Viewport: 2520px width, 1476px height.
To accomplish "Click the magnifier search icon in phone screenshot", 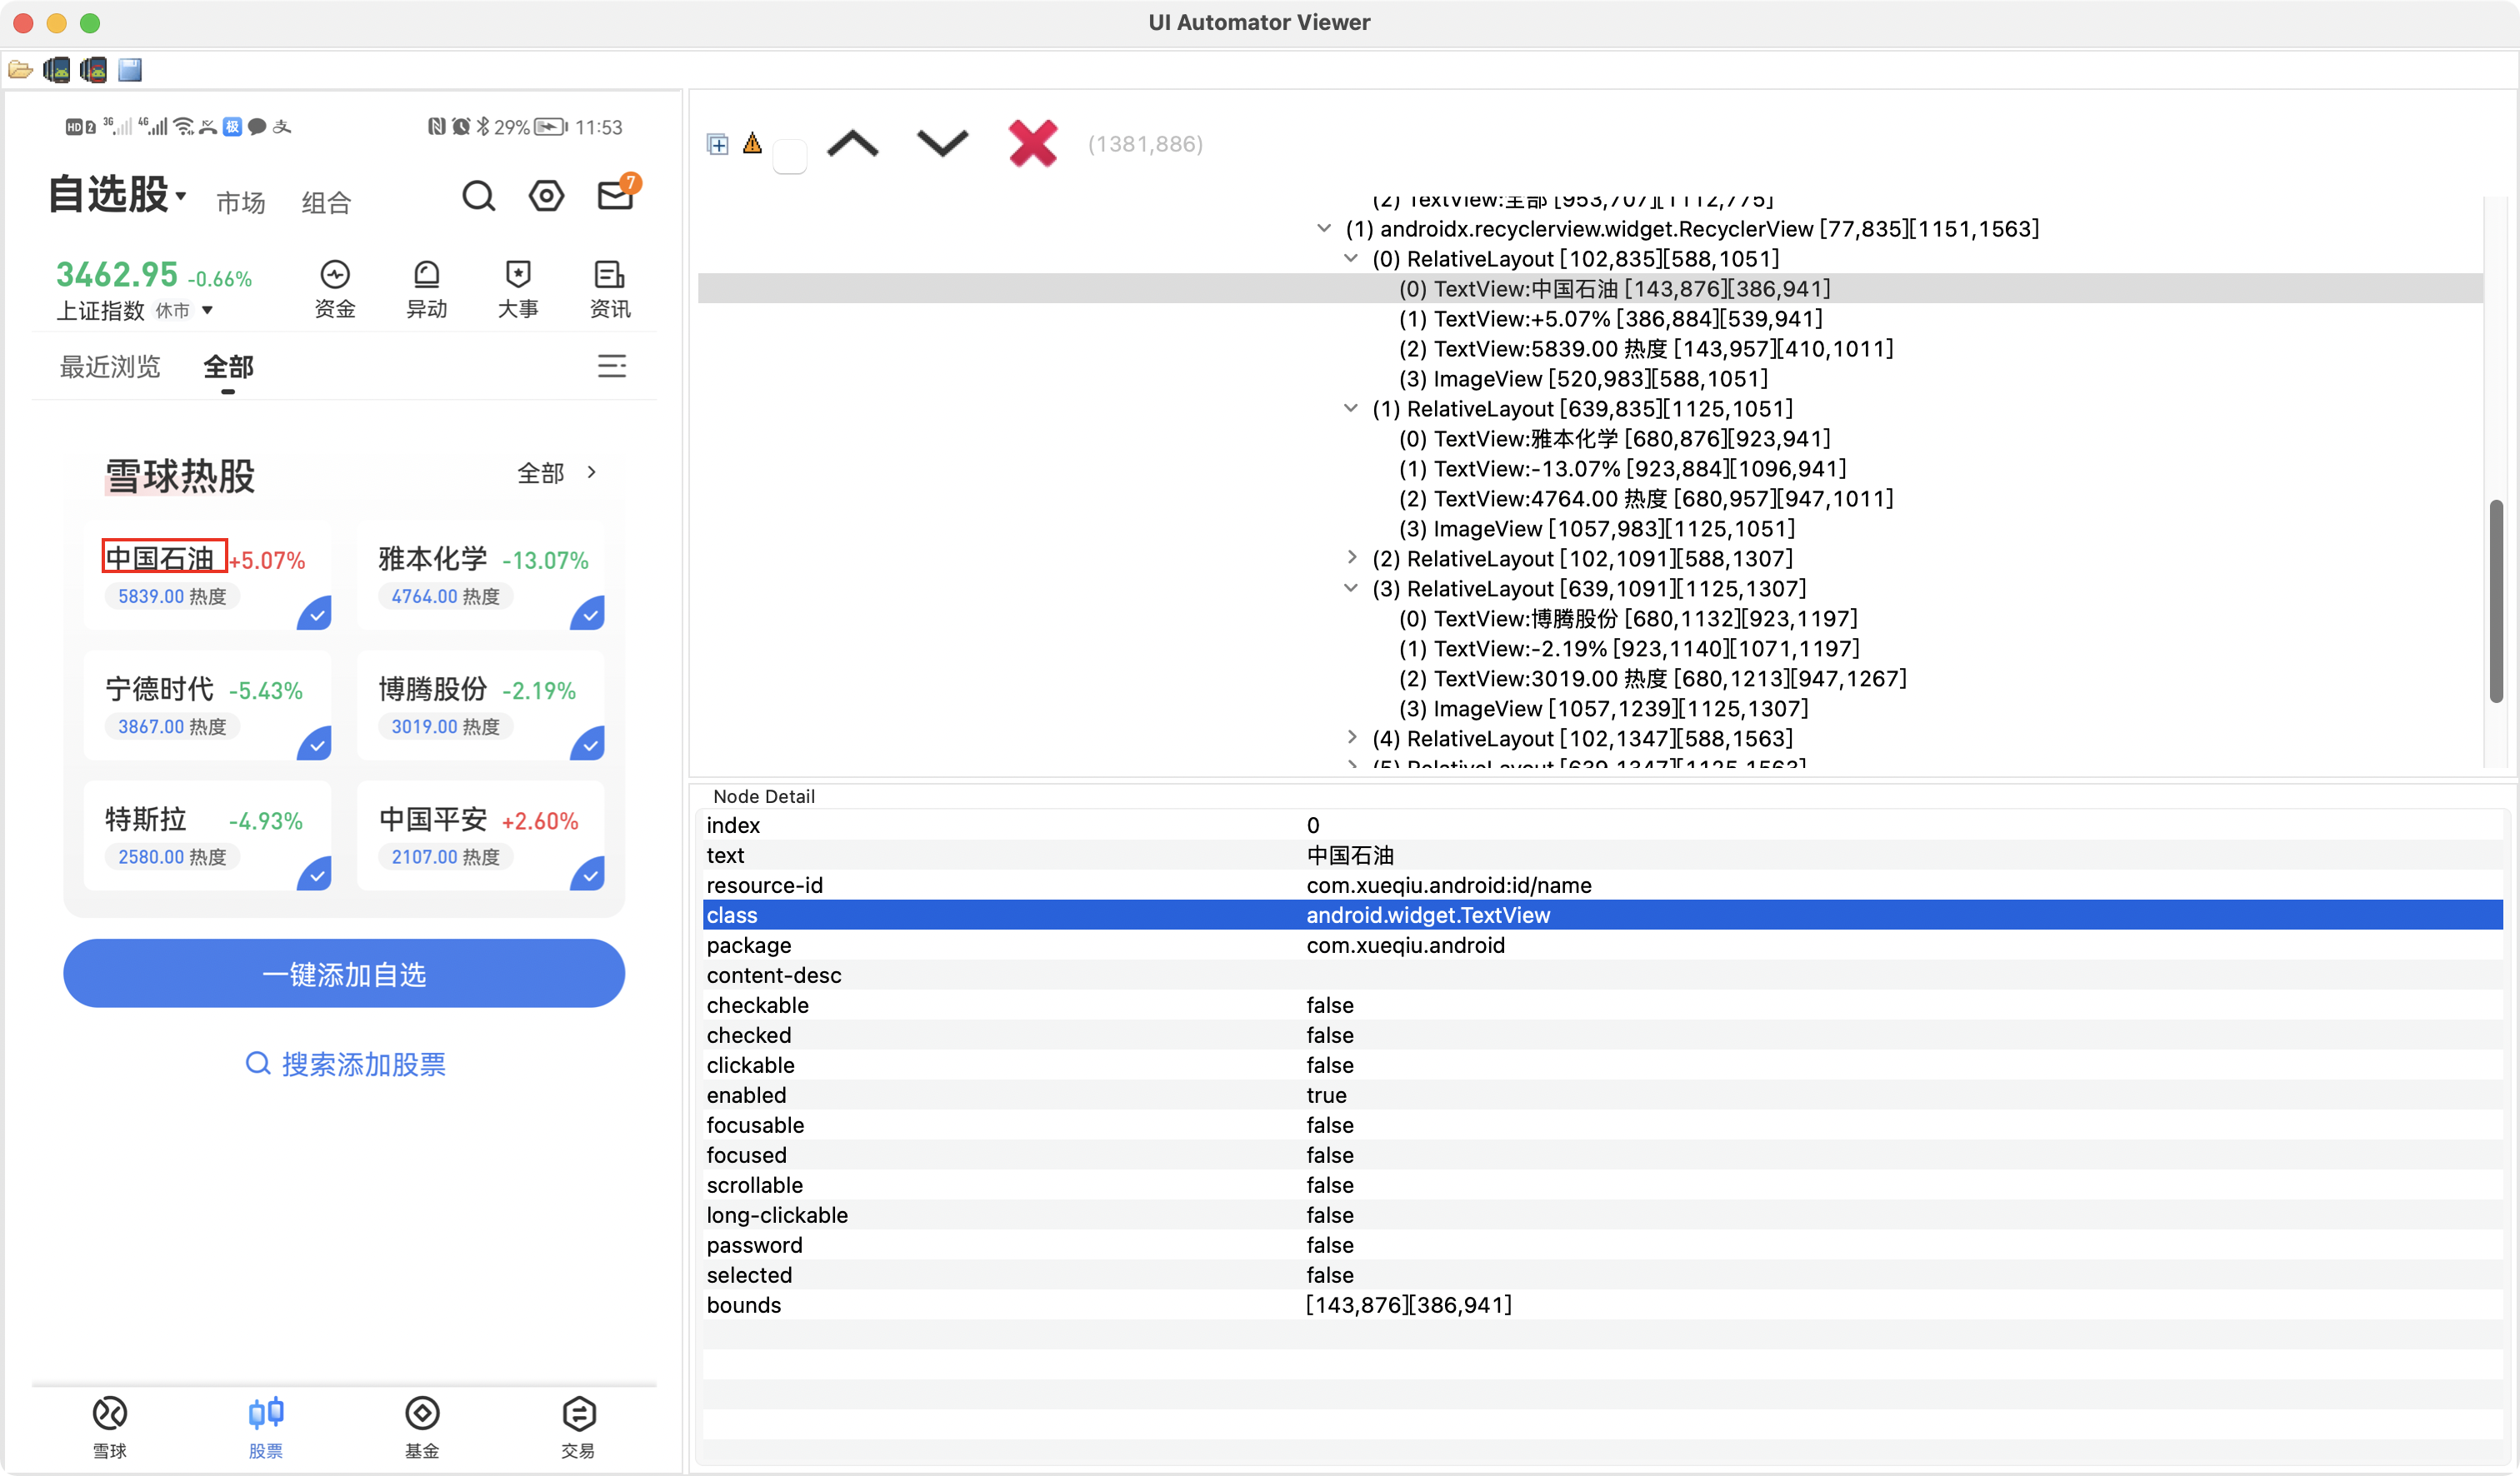I will pos(478,196).
